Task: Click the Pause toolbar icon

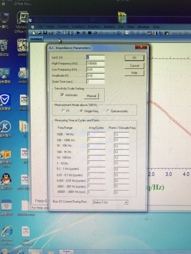Action: [84, 33]
